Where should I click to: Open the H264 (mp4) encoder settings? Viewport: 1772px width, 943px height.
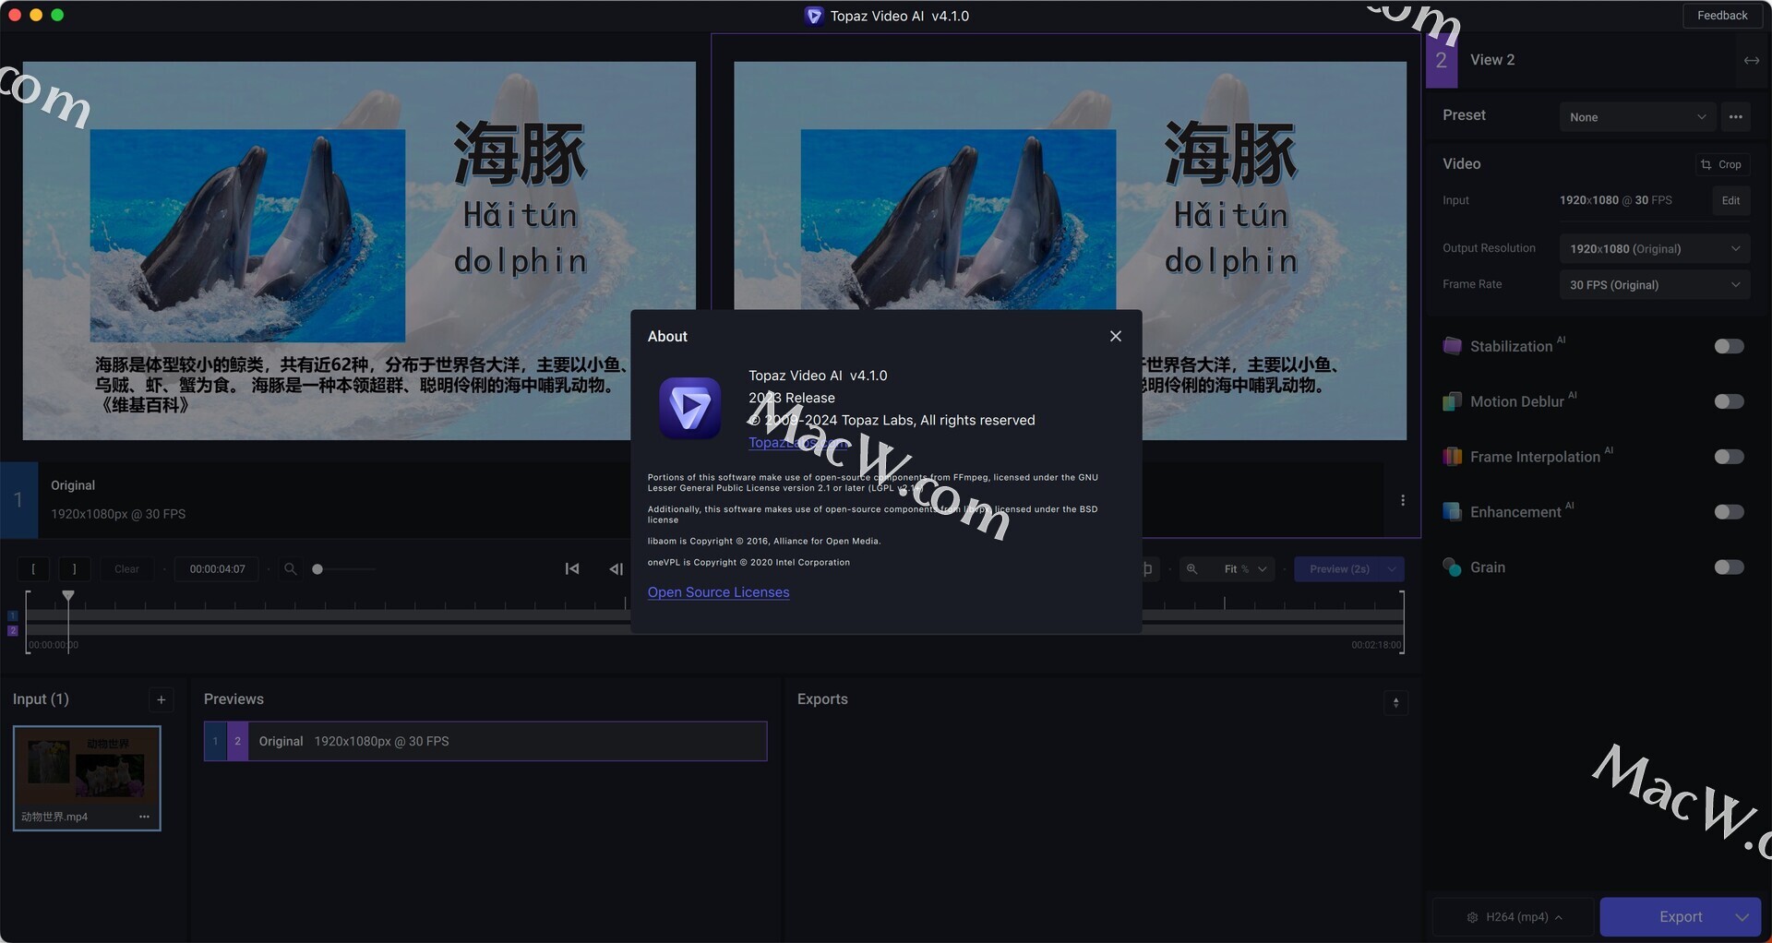[x=1514, y=917]
